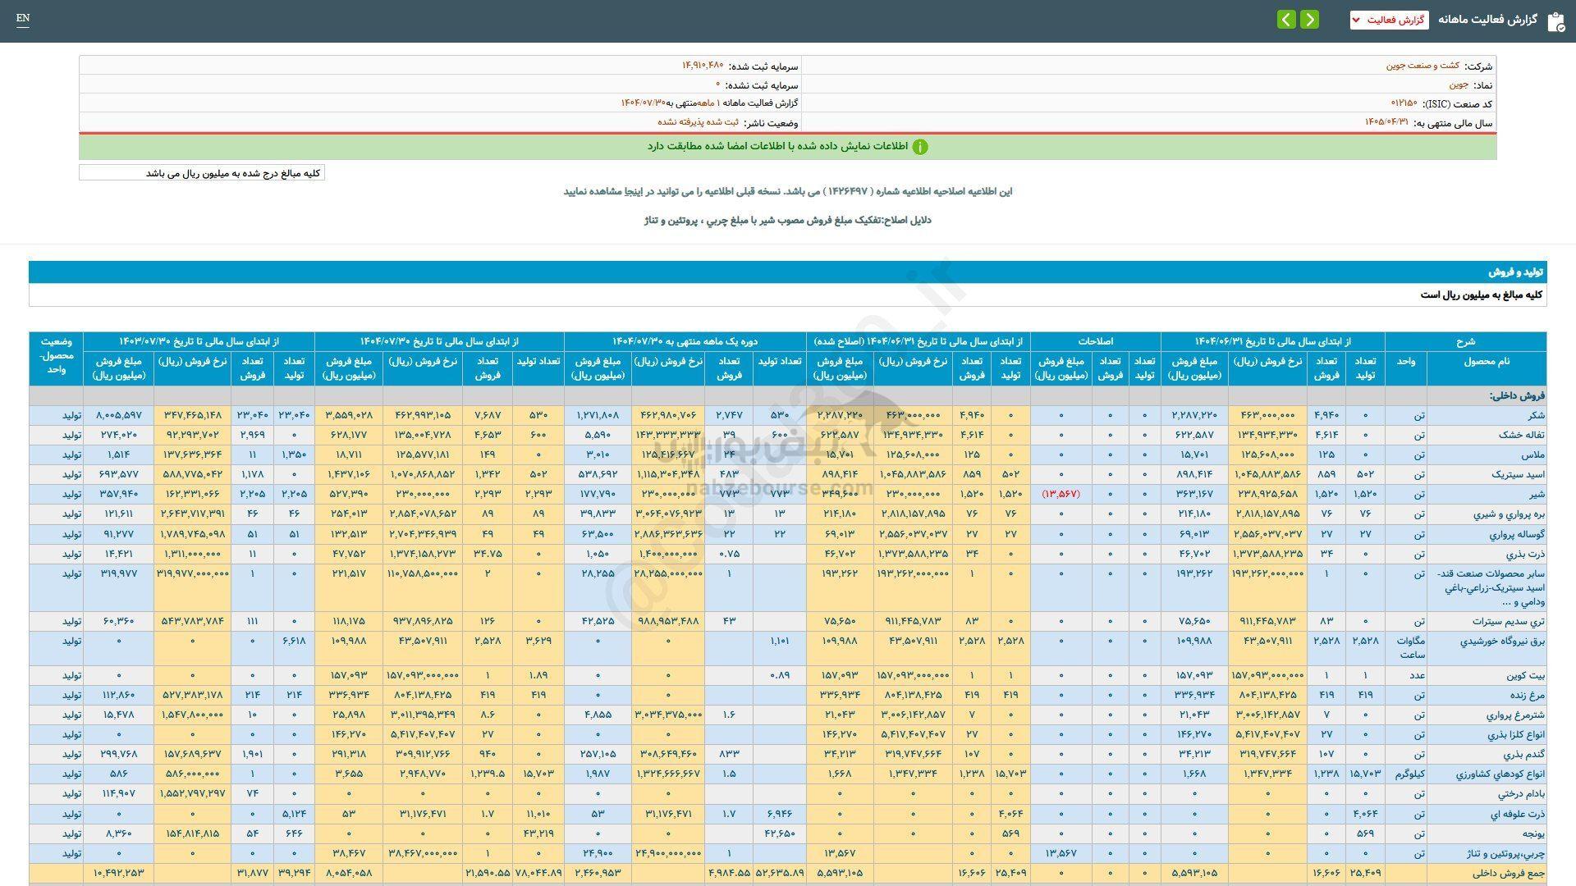The height and width of the screenshot is (886, 1576).
Task: Open the گزارش فعالیت report type dropdown
Action: [1390, 20]
